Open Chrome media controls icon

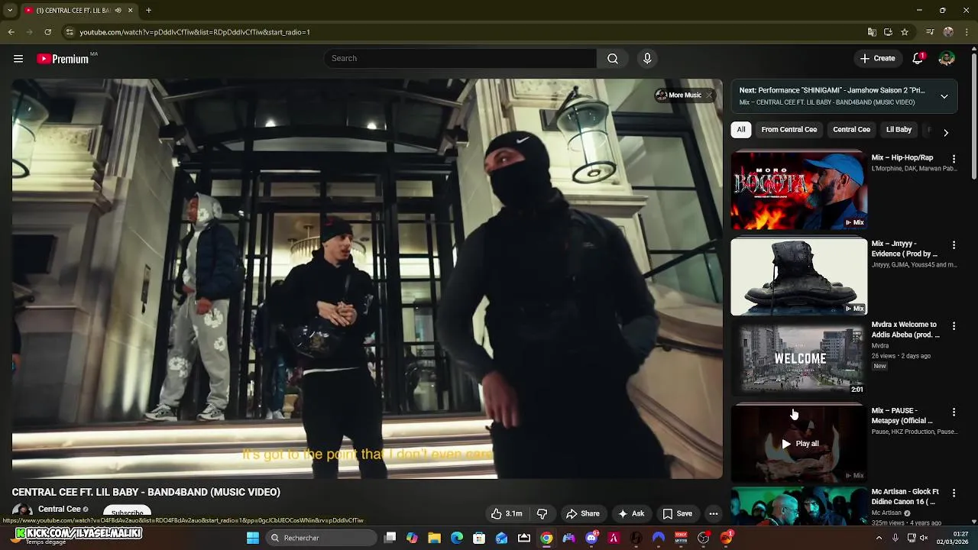(930, 32)
